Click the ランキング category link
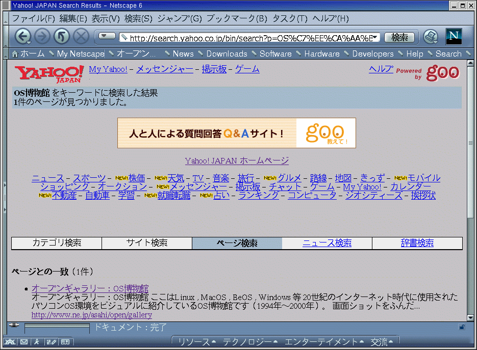Screen dimensions: 477x350 pyautogui.click(x=259, y=195)
